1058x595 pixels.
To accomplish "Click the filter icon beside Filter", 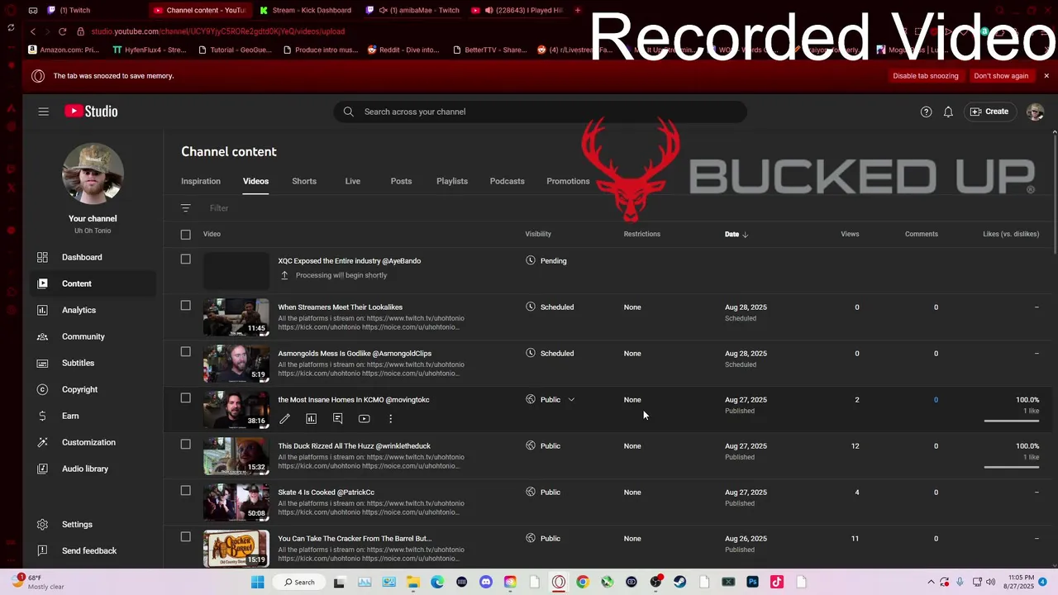I will (x=185, y=208).
